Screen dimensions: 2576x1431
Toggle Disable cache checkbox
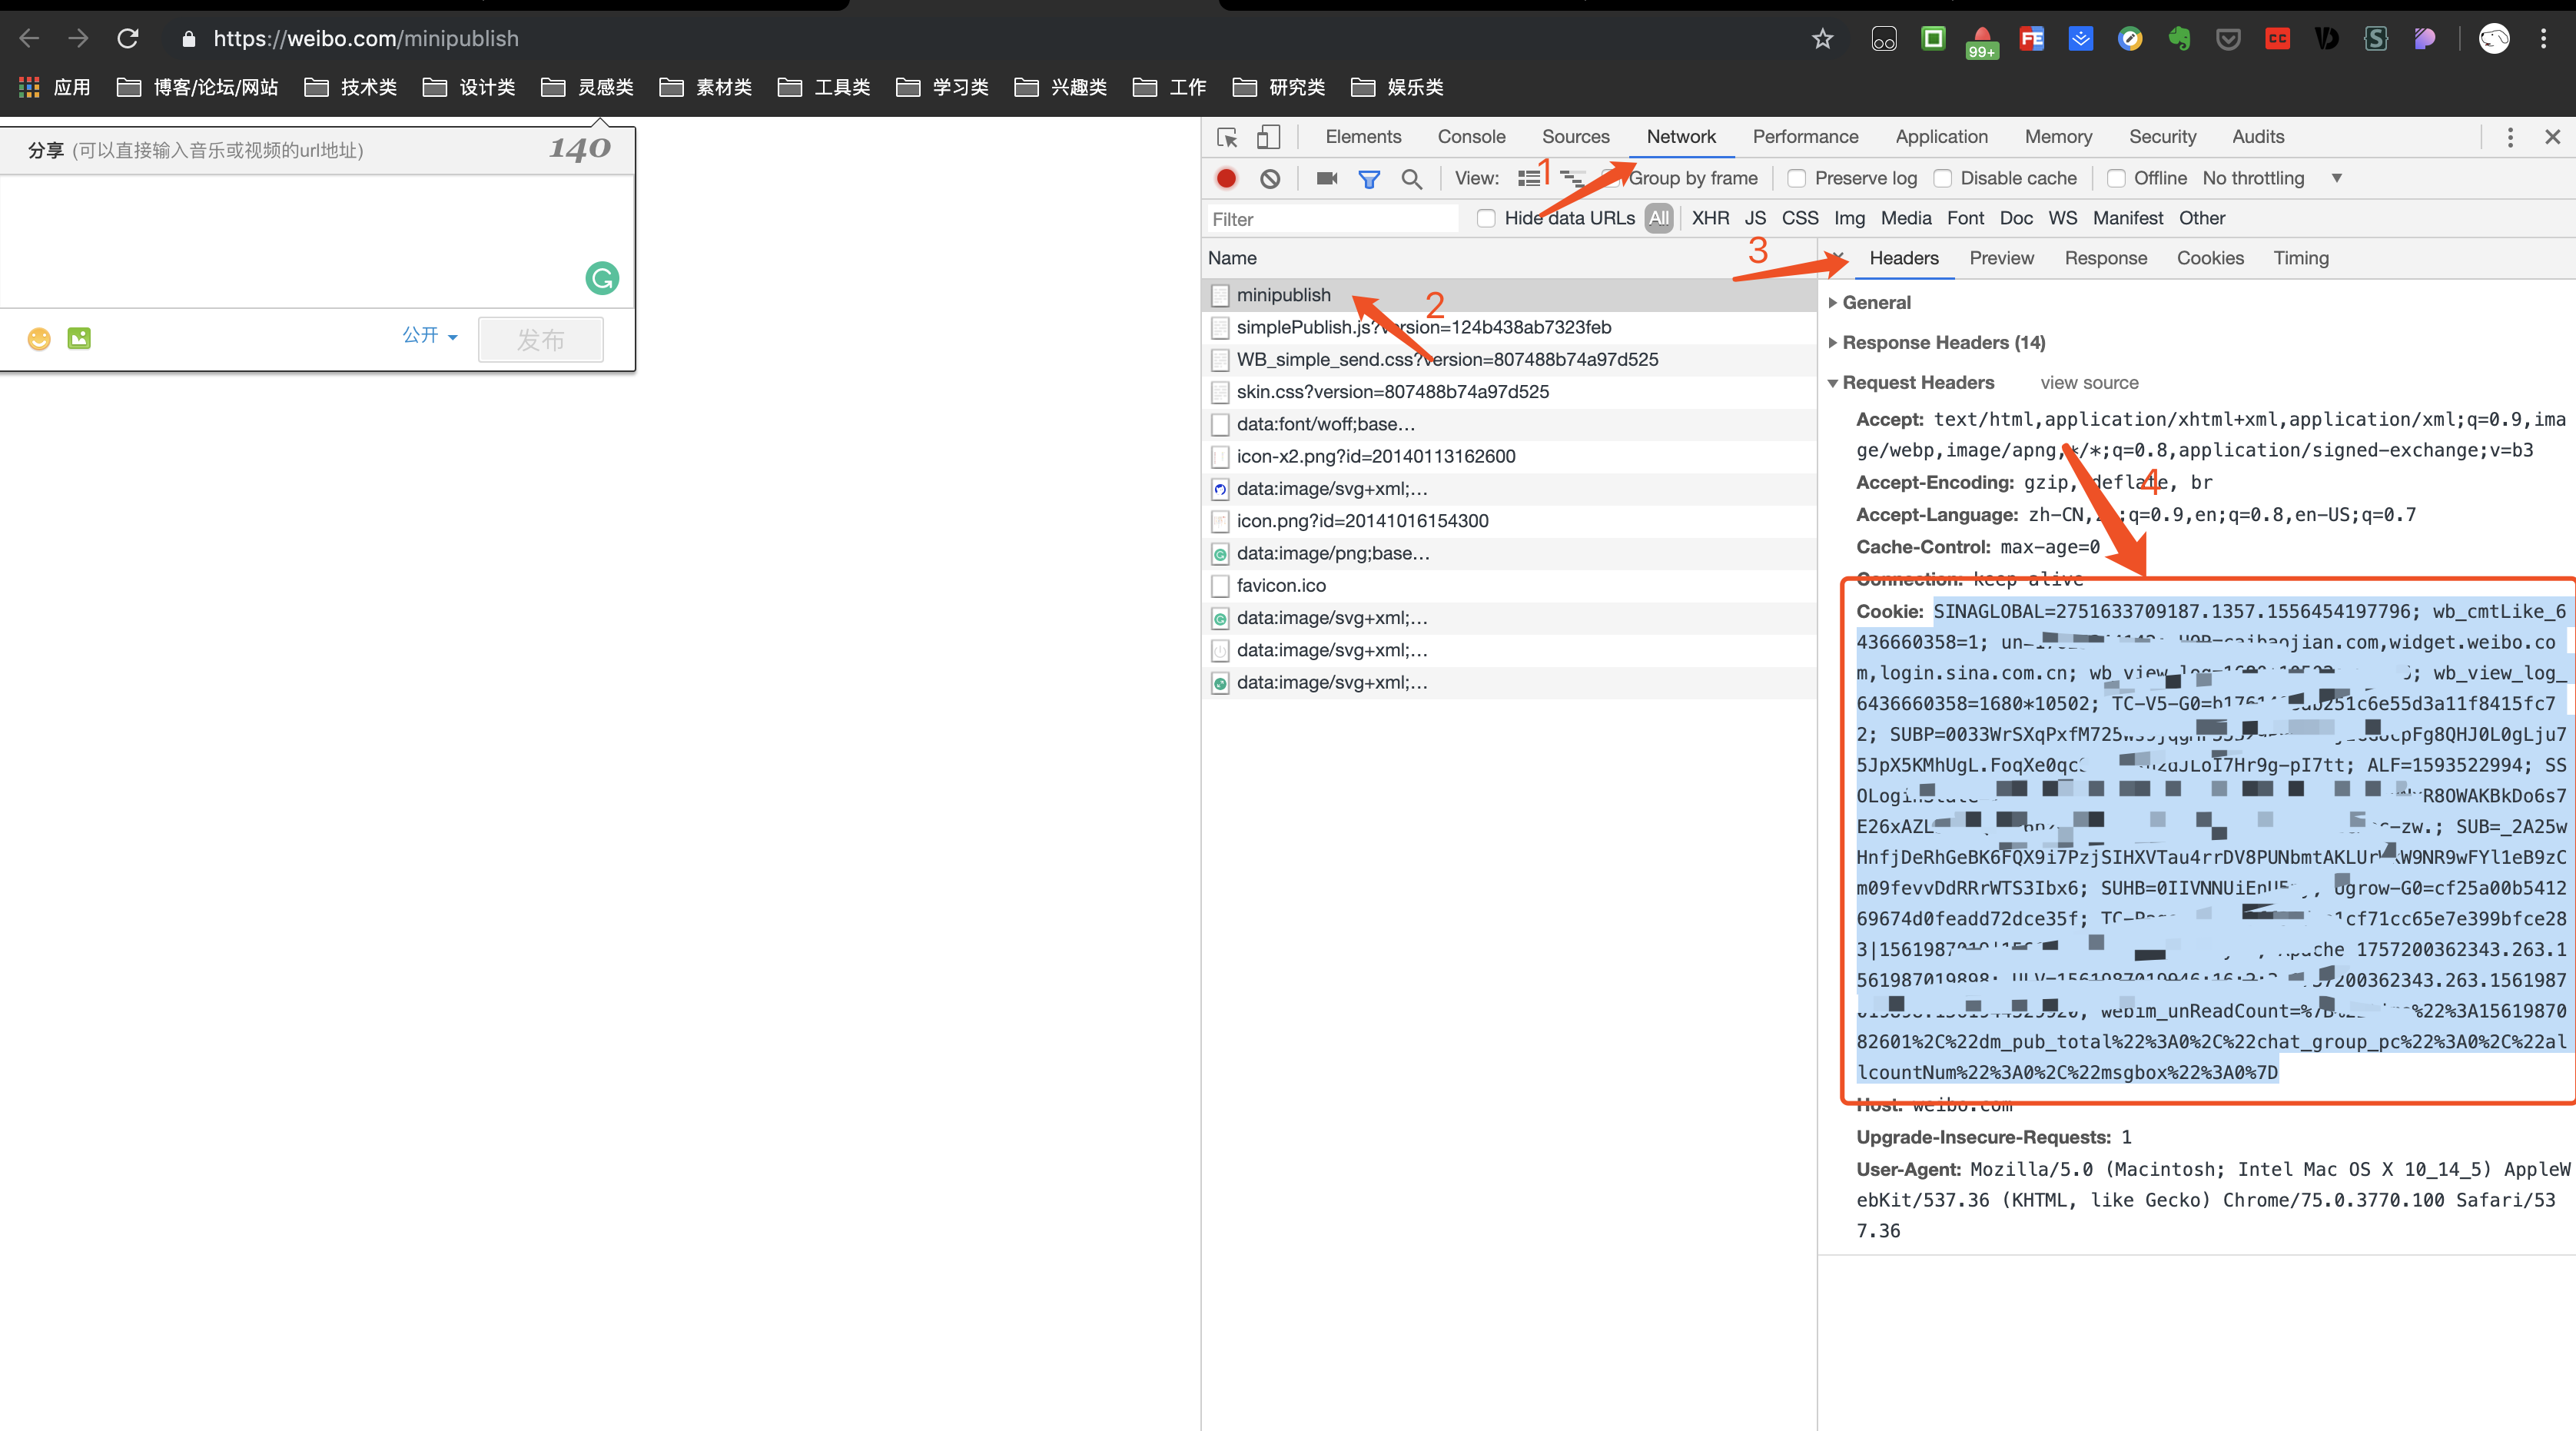(x=1942, y=178)
